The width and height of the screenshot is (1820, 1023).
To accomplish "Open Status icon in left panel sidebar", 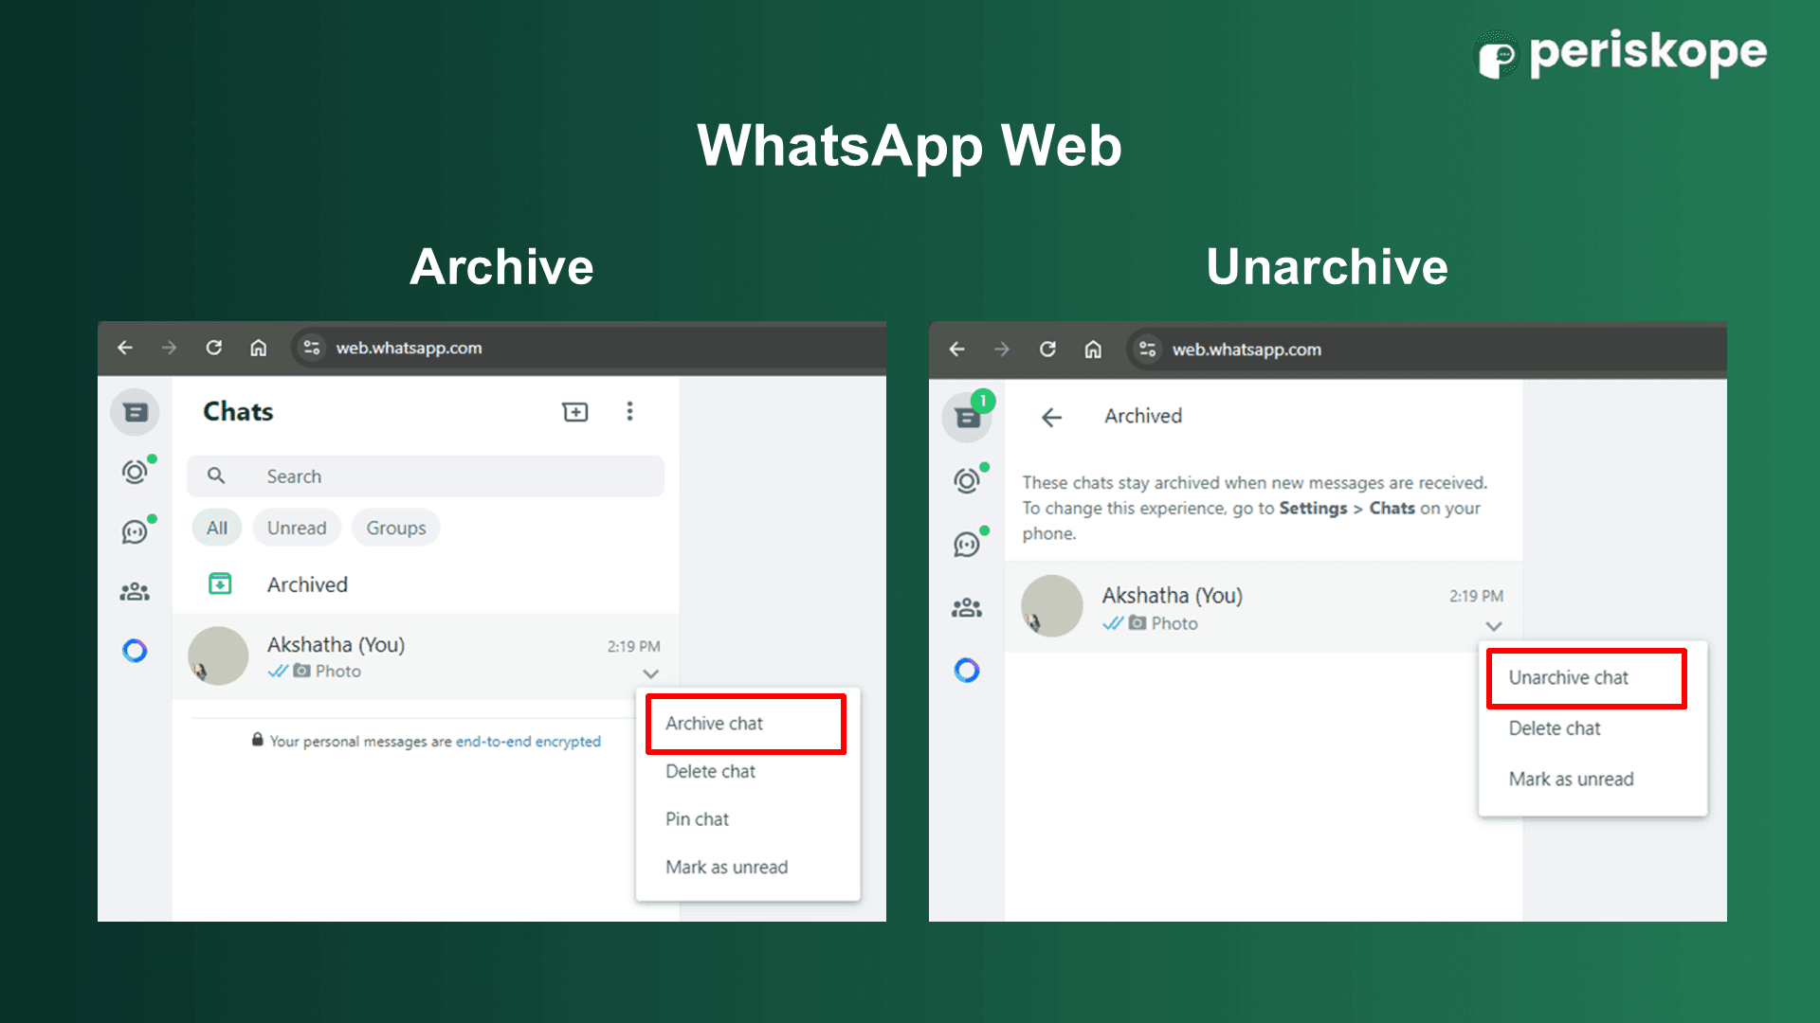I will 135,472.
